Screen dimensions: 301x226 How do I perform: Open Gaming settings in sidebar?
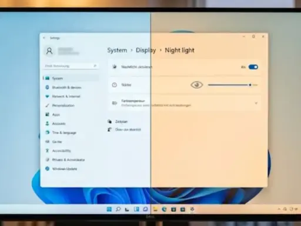(x=57, y=142)
